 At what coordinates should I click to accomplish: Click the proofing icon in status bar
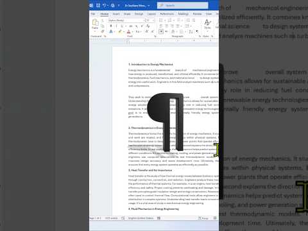pyautogui.click(x=123, y=218)
